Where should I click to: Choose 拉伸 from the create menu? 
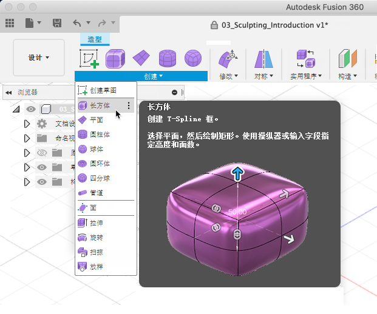[x=106, y=223]
